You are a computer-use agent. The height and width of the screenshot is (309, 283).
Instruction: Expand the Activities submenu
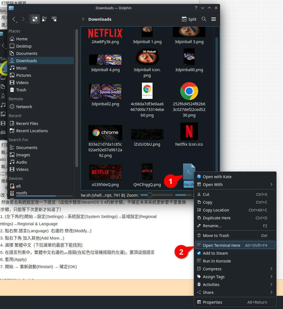click(235, 285)
